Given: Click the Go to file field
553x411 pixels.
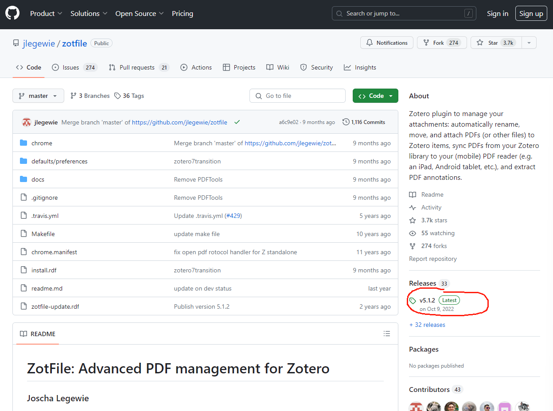Looking at the screenshot, I should point(297,96).
